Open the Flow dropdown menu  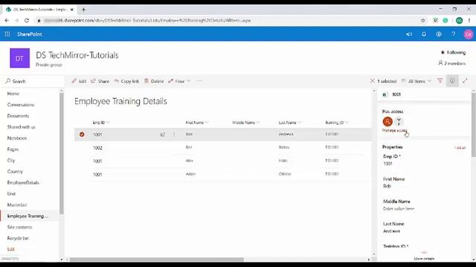point(179,81)
